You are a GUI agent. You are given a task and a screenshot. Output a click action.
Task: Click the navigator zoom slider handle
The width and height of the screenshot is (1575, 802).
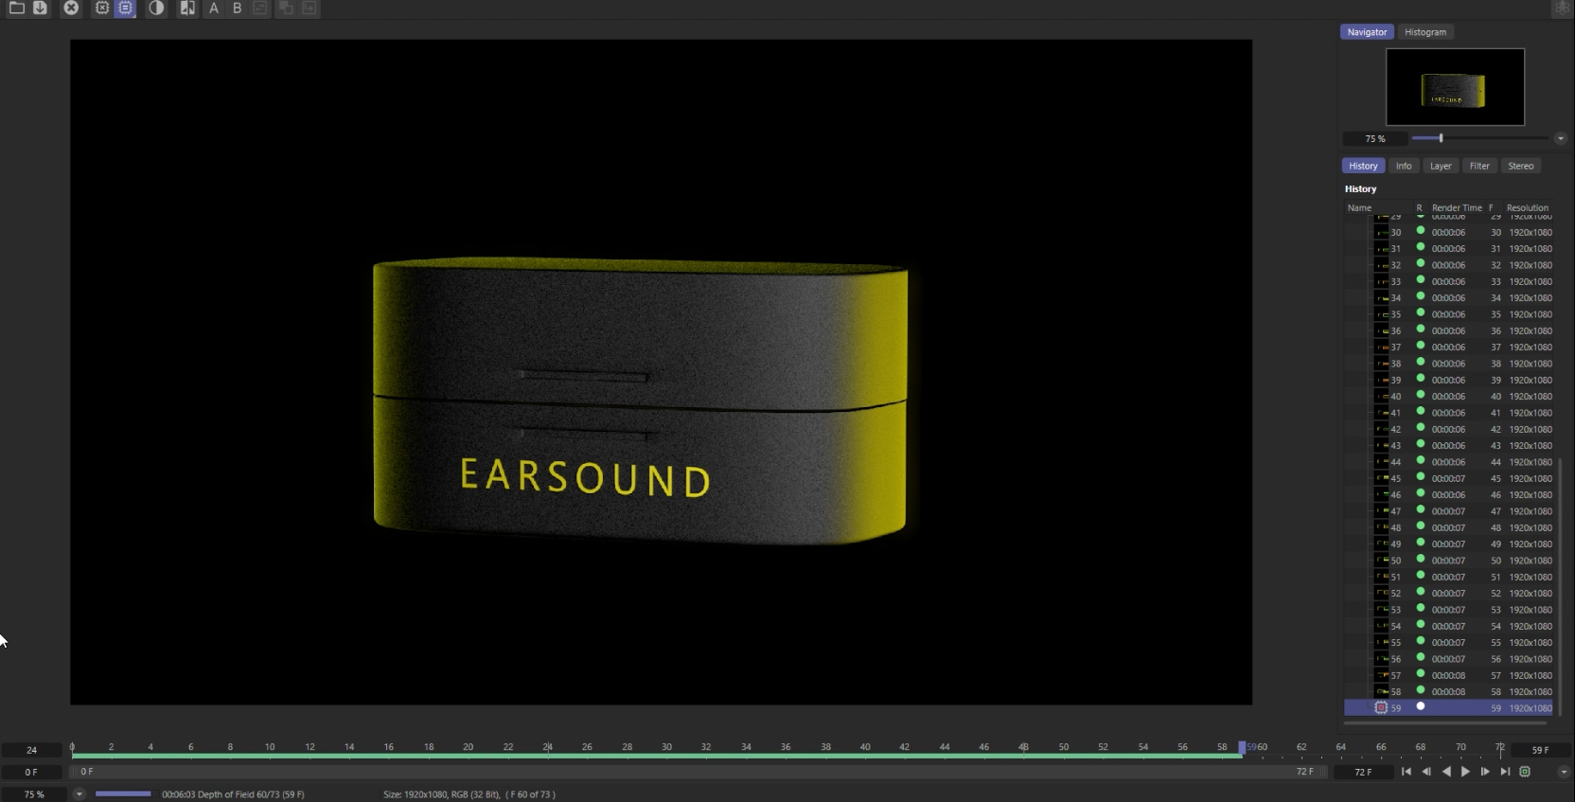pos(1441,138)
